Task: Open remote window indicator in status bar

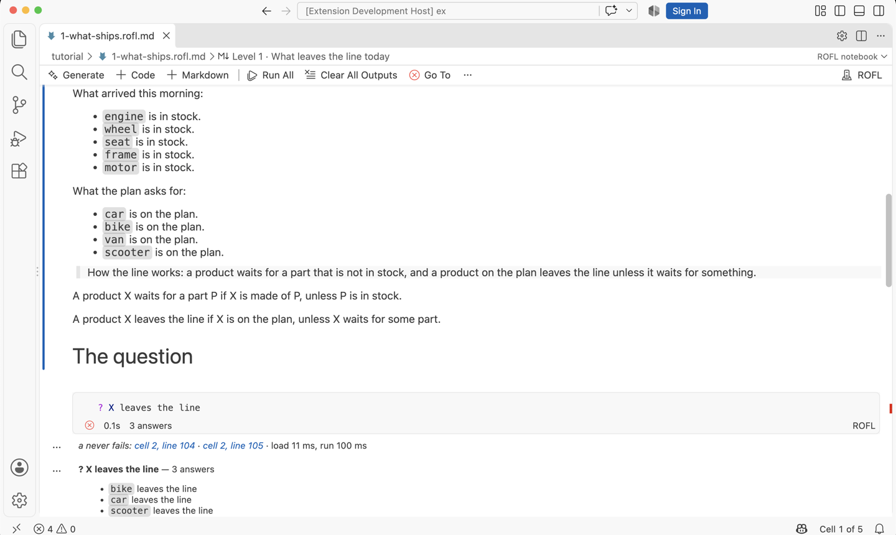Action: pyautogui.click(x=17, y=529)
